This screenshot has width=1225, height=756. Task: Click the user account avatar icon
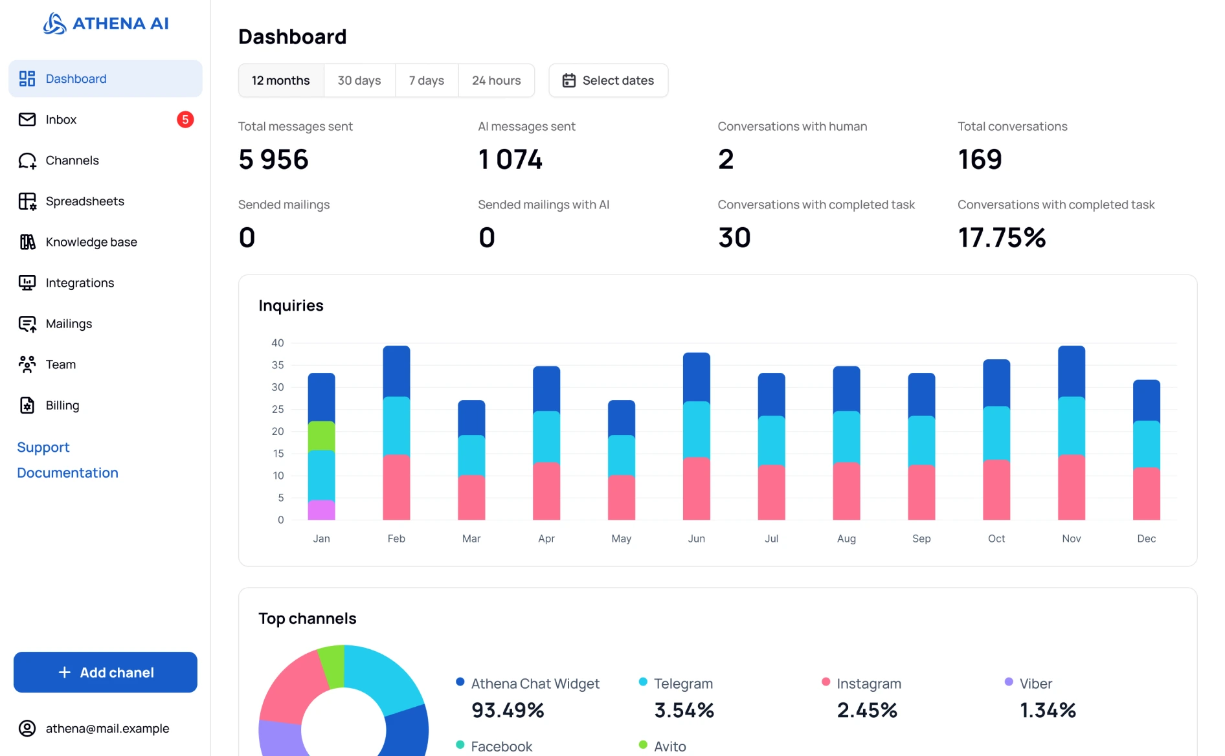[x=27, y=728]
